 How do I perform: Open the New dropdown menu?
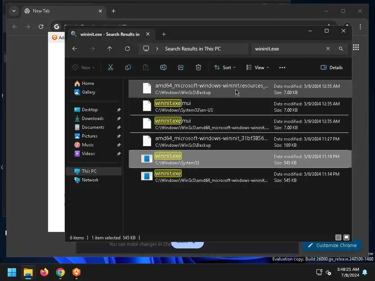(x=84, y=68)
